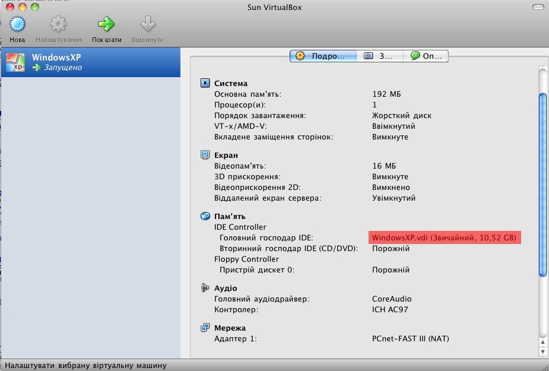Click the Мережа network icon
The image size is (549, 371).
tap(205, 328)
